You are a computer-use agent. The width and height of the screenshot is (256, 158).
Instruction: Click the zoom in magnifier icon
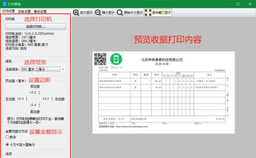click(x=76, y=12)
